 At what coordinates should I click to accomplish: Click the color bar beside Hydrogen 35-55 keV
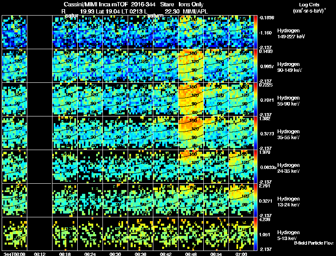click(x=255, y=133)
